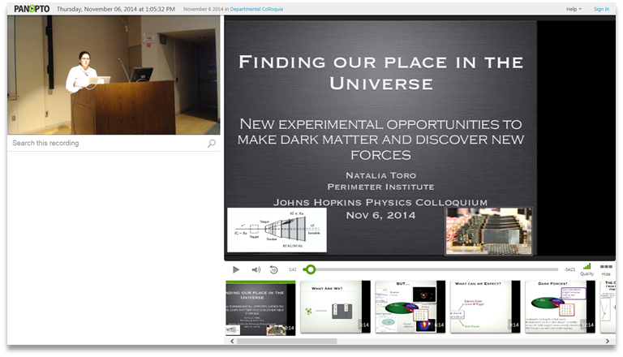The width and height of the screenshot is (623, 357).
Task: Click the green playback position knob
Action: pyautogui.click(x=311, y=269)
